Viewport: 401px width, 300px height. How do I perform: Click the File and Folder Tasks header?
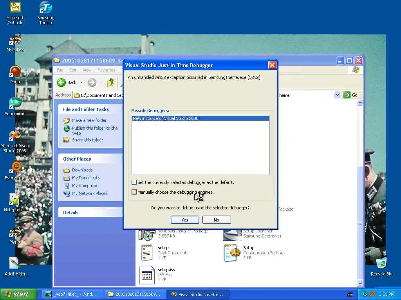click(90, 109)
